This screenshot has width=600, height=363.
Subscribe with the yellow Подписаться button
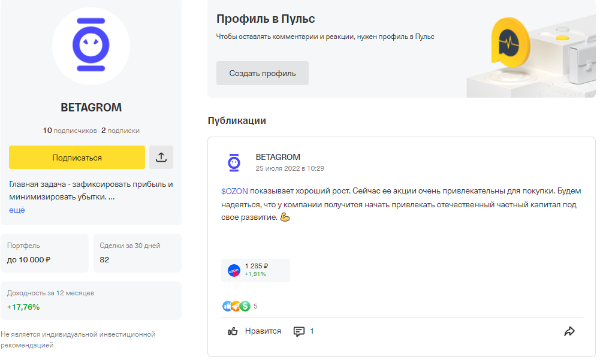(77, 157)
